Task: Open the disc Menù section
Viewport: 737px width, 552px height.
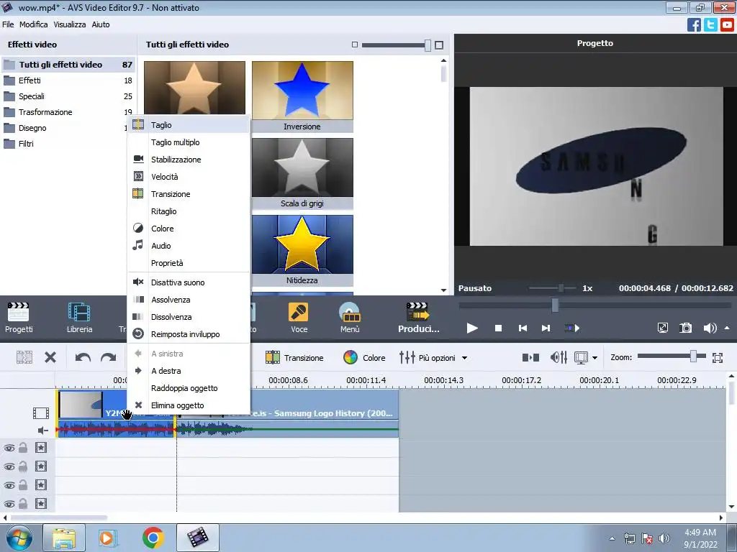Action: click(350, 317)
